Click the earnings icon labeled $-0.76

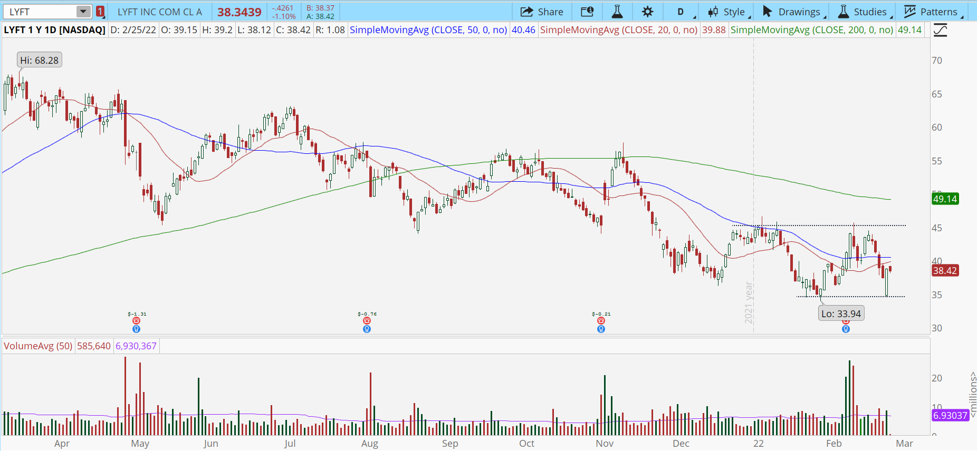click(x=367, y=321)
